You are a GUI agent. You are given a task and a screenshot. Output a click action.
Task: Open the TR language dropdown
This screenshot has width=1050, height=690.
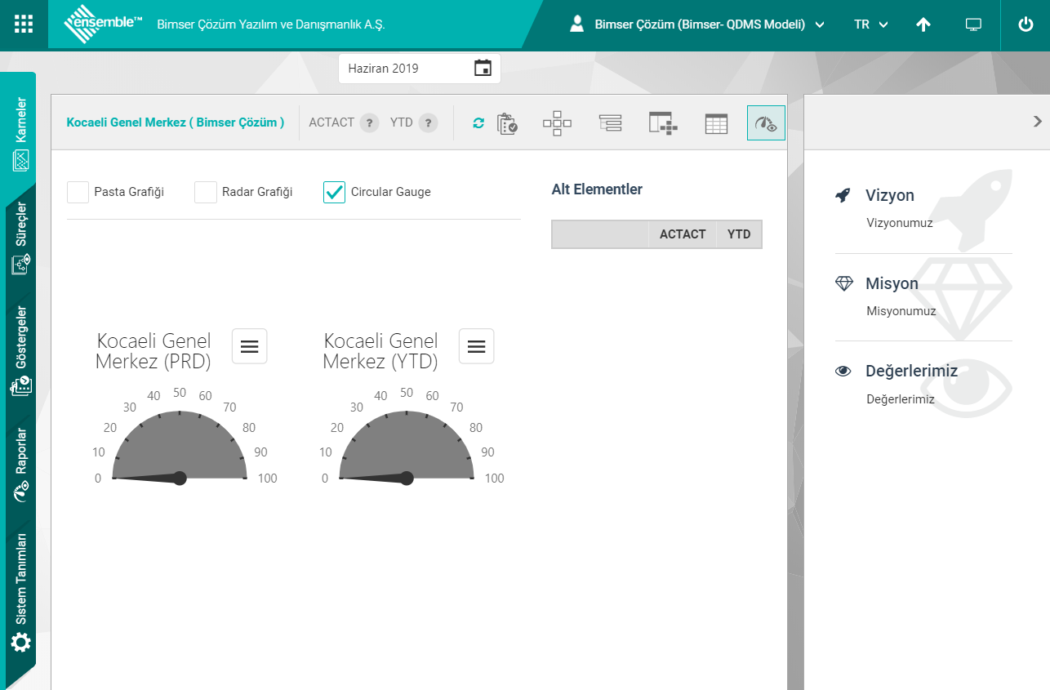point(870,24)
